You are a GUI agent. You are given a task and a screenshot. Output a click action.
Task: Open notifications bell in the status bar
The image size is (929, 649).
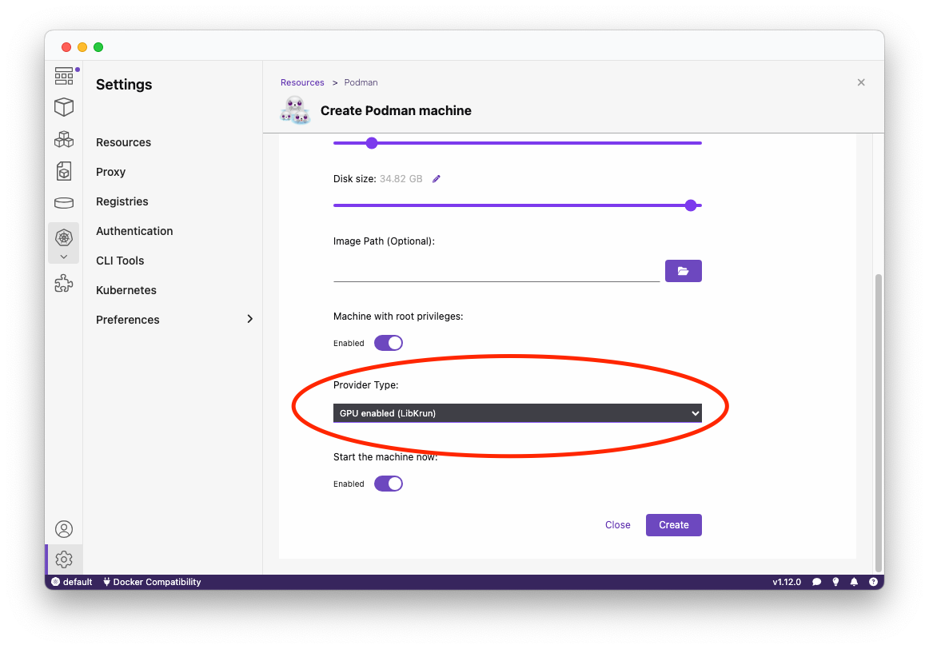[854, 582]
